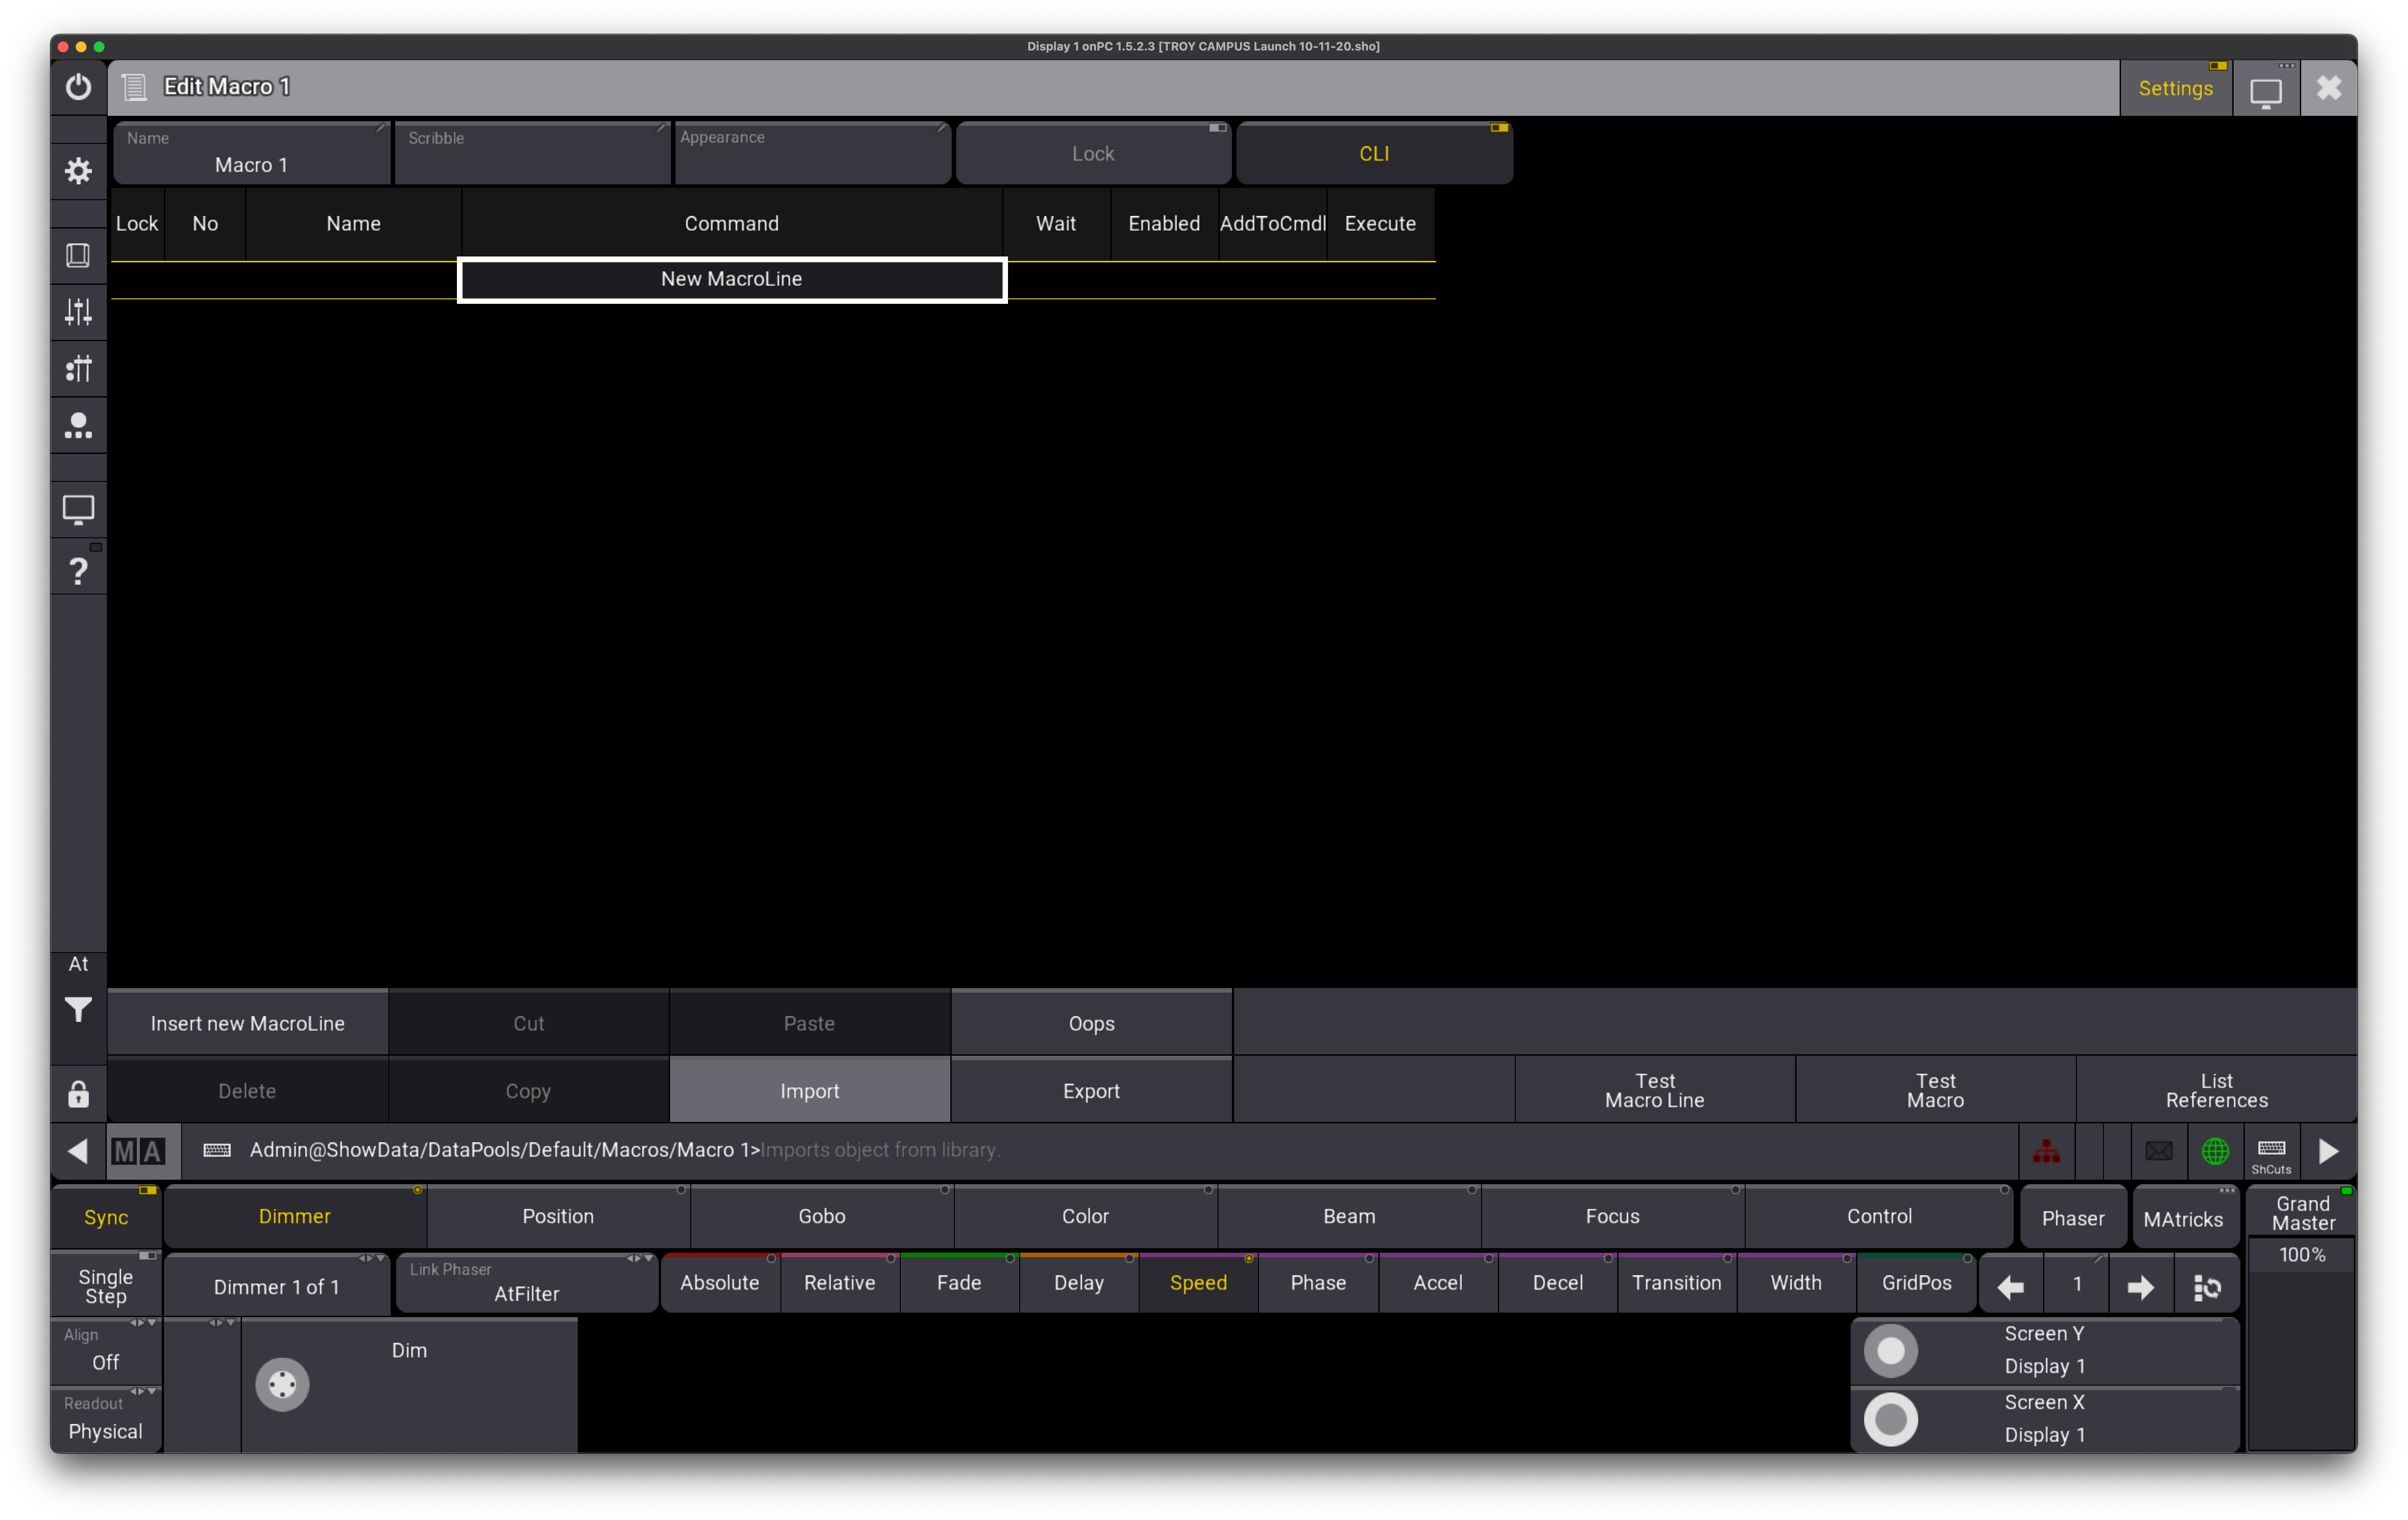
Task: Switch to the Beam tab
Action: click(1349, 1217)
